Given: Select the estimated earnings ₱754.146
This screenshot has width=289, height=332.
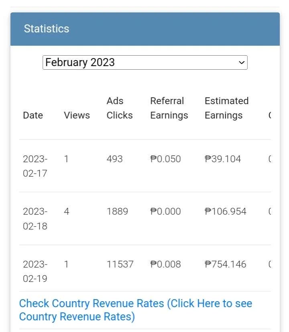Looking at the screenshot, I should coord(225,264).
